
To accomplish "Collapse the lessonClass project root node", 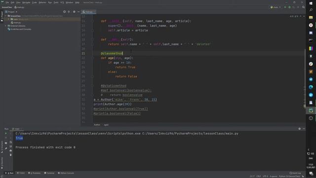I will point(6,16).
